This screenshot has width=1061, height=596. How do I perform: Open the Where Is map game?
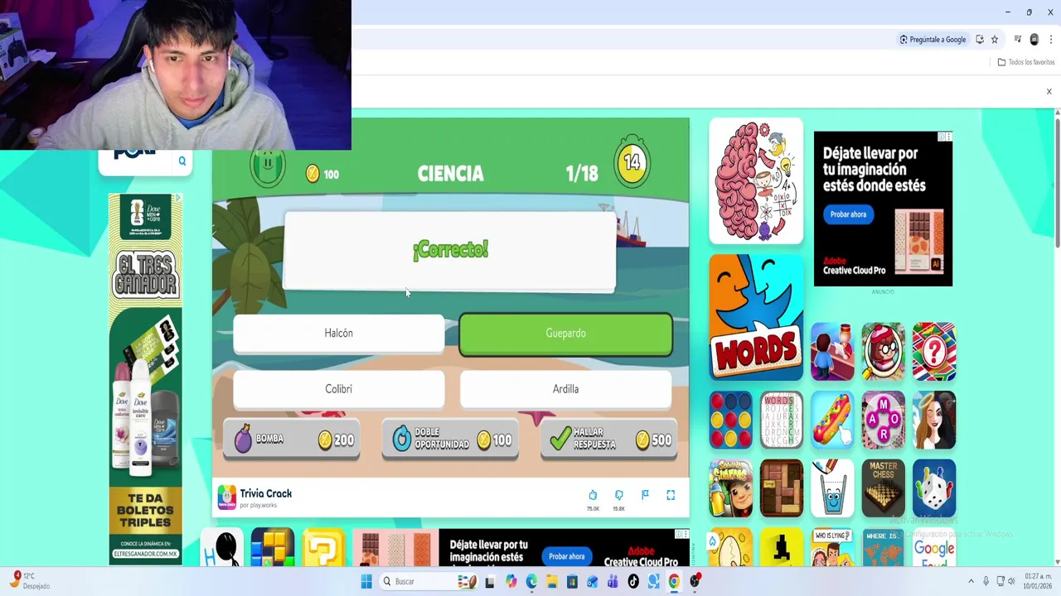[x=883, y=547]
